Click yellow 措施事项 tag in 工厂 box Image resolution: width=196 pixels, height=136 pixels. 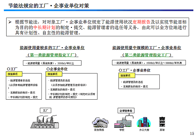[x=14, y=74]
